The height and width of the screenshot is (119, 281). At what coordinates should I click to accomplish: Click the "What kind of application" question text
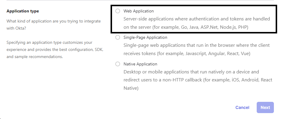[x=54, y=25]
